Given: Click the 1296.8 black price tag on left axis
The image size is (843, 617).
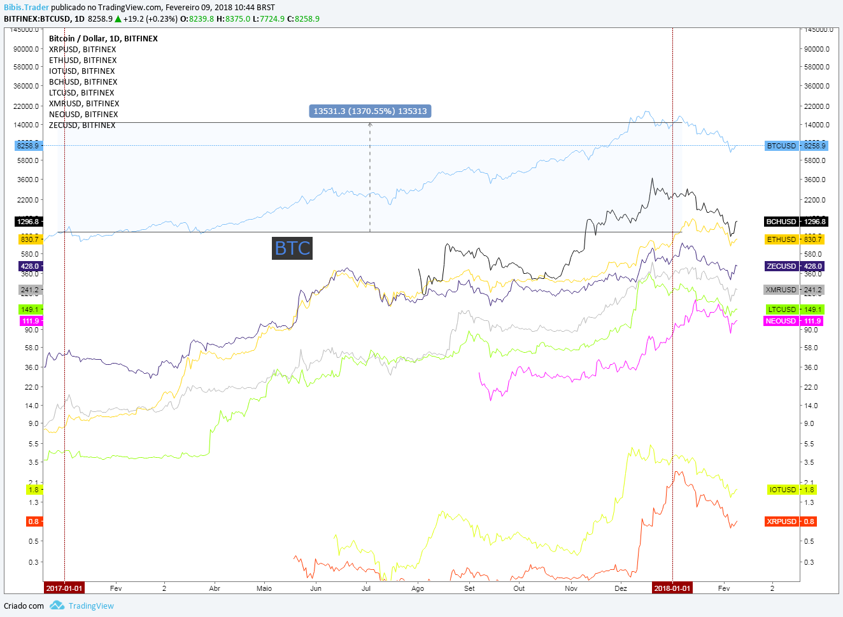Looking at the screenshot, I should 28,222.
